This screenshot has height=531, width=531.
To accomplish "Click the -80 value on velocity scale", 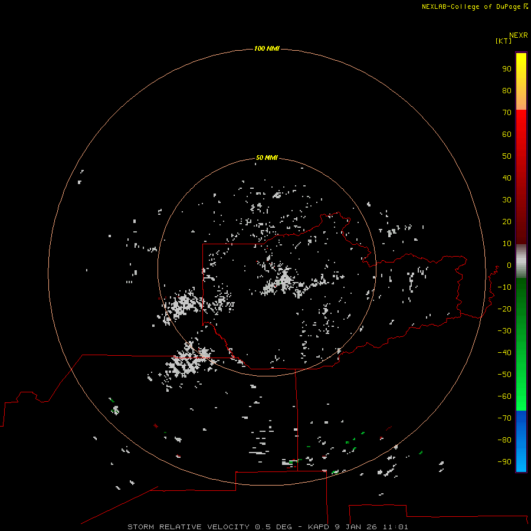I will [504, 440].
